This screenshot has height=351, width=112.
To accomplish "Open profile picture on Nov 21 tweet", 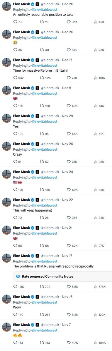I will point(6,230).
